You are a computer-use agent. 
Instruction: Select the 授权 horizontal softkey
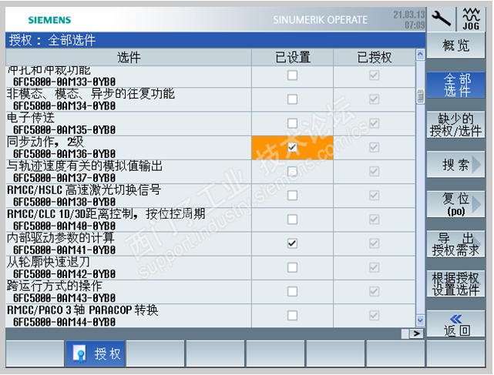(x=95, y=353)
